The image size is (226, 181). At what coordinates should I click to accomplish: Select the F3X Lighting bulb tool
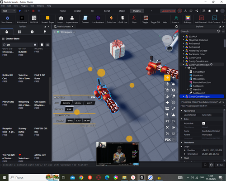[x=167, y=115]
